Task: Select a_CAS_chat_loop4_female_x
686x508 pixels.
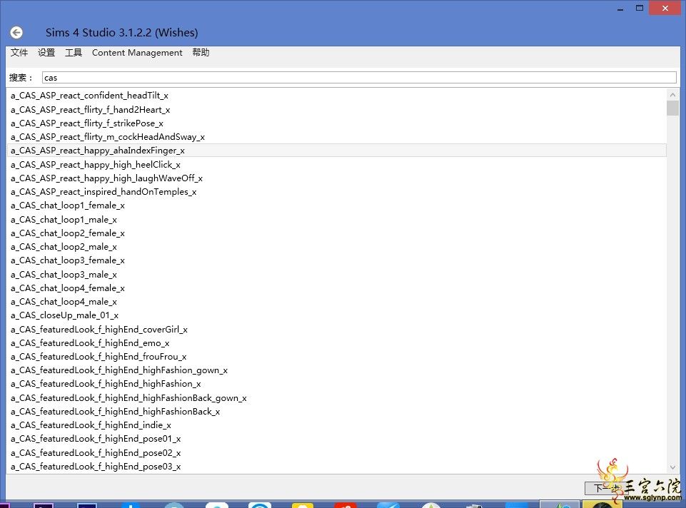Action: [336, 288]
